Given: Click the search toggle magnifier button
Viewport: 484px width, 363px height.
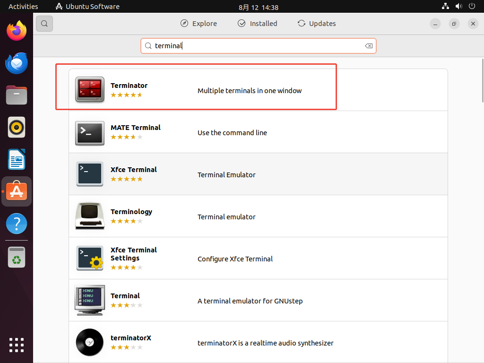Looking at the screenshot, I should (x=44, y=24).
